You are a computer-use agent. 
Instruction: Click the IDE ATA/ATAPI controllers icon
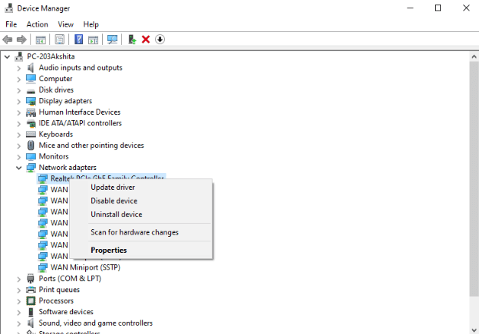[30, 123]
